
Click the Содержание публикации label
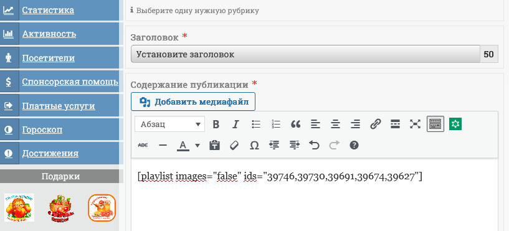(189, 85)
